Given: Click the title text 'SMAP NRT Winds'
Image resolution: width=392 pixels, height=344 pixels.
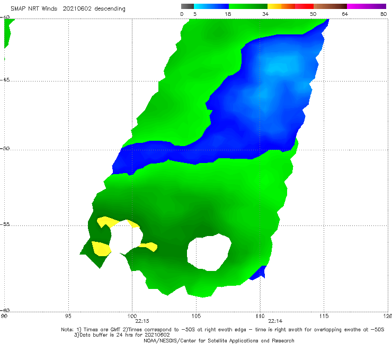Looking at the screenshot, I should coord(34,8).
